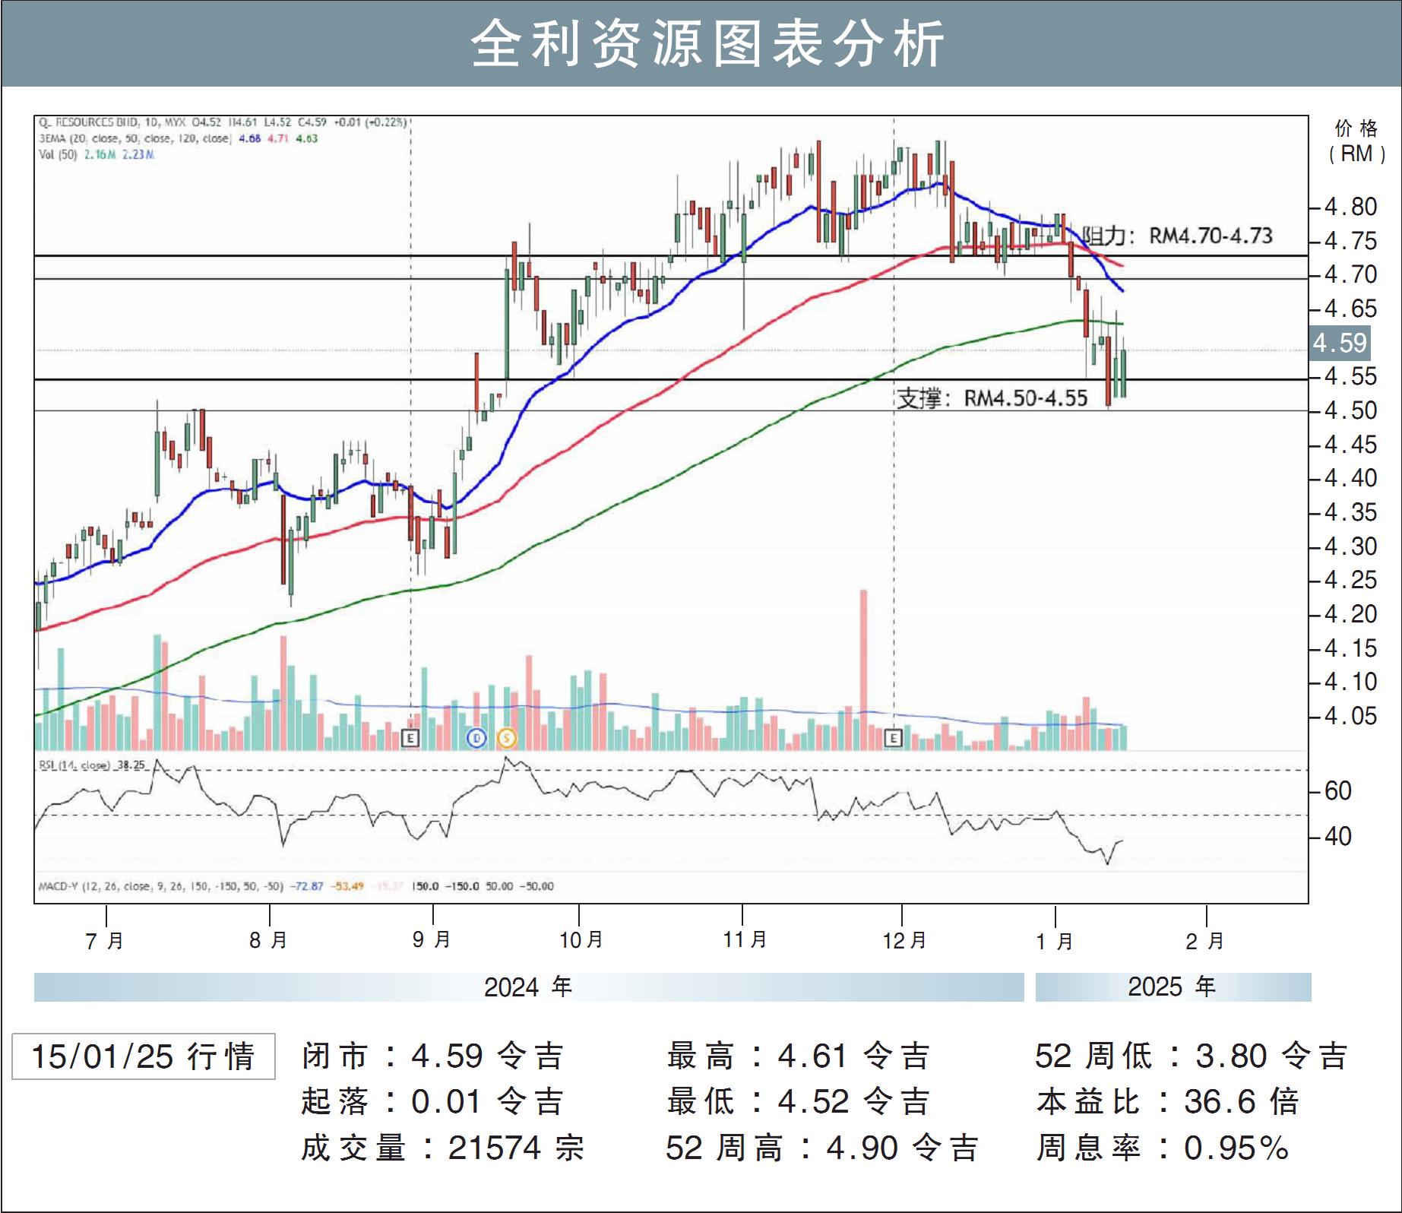
Task: Click the 2月 time axis label
Action: [1205, 941]
